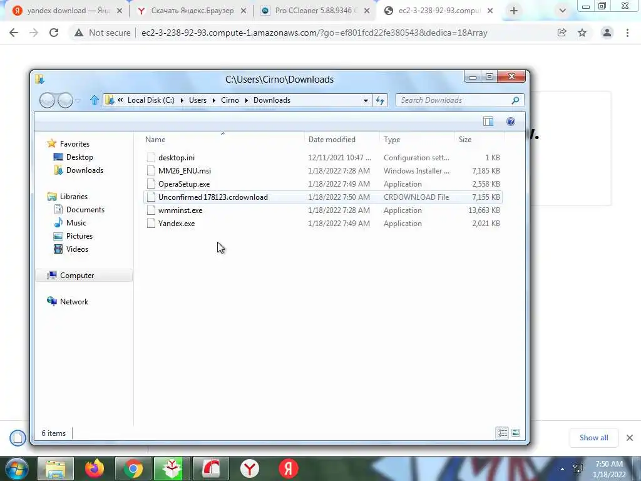
Task: Open a new Chrome tab
Action: click(514, 11)
